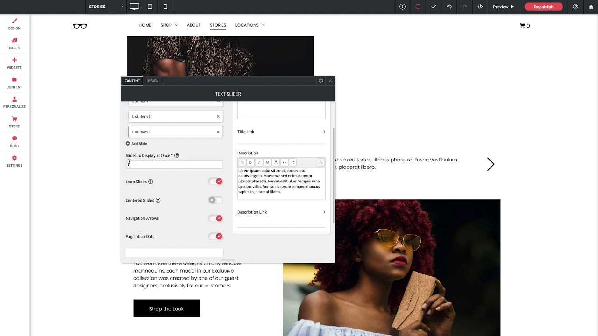
Task: Open the ABOUT page link
Action: (x=193, y=25)
